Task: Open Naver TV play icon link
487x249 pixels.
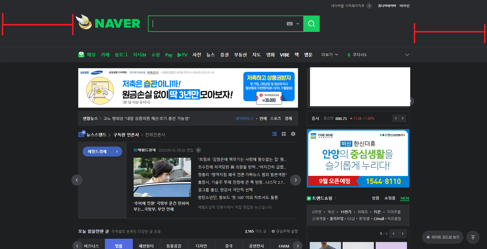Action: [182, 55]
